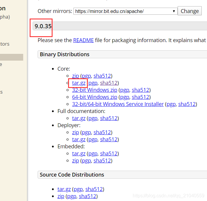The image size is (207, 201).
Task: Download the 32-bit Windows zip
Action: pos(95,90)
